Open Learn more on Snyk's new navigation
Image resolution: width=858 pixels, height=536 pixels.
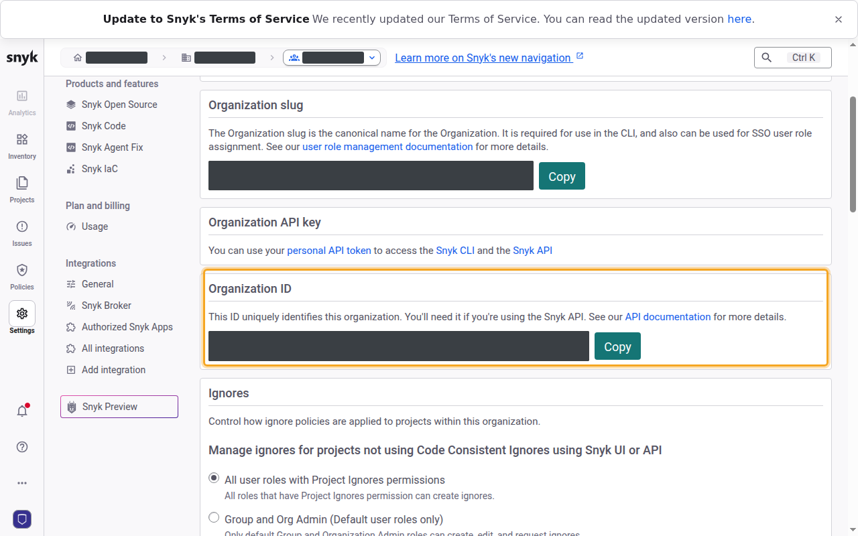(489, 58)
